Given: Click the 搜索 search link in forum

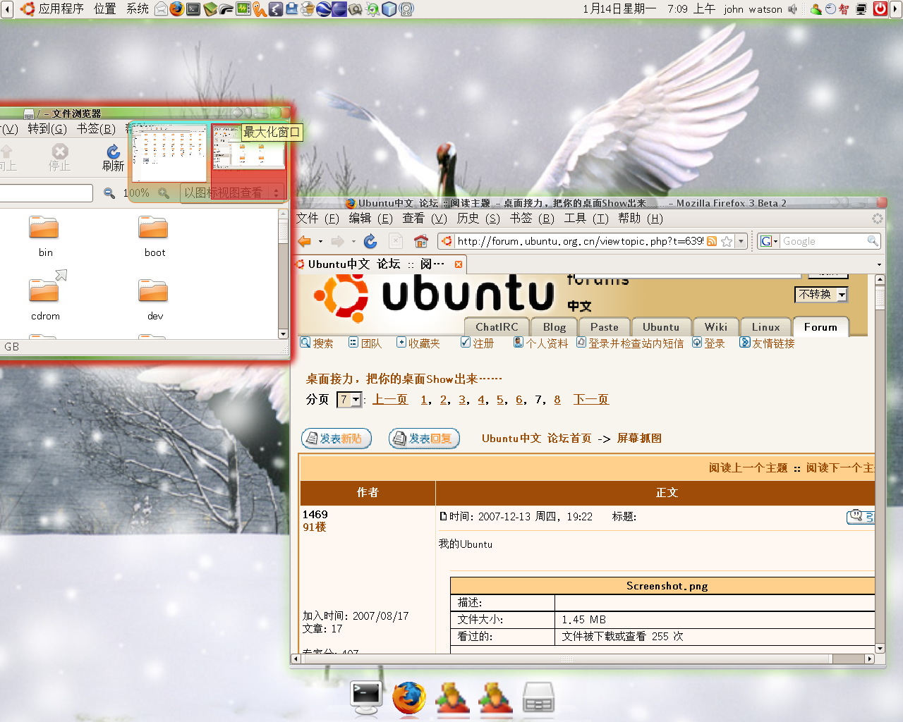Looking at the screenshot, I should pos(317,343).
